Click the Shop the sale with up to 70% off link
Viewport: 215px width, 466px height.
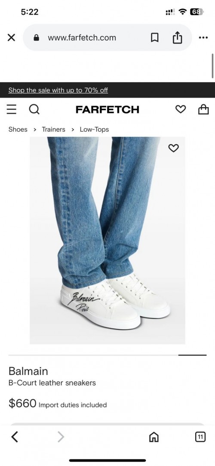[x=58, y=90]
